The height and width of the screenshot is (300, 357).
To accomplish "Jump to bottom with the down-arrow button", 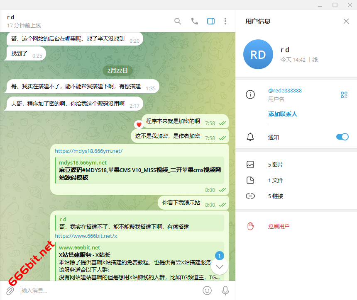I will (x=220, y=266).
